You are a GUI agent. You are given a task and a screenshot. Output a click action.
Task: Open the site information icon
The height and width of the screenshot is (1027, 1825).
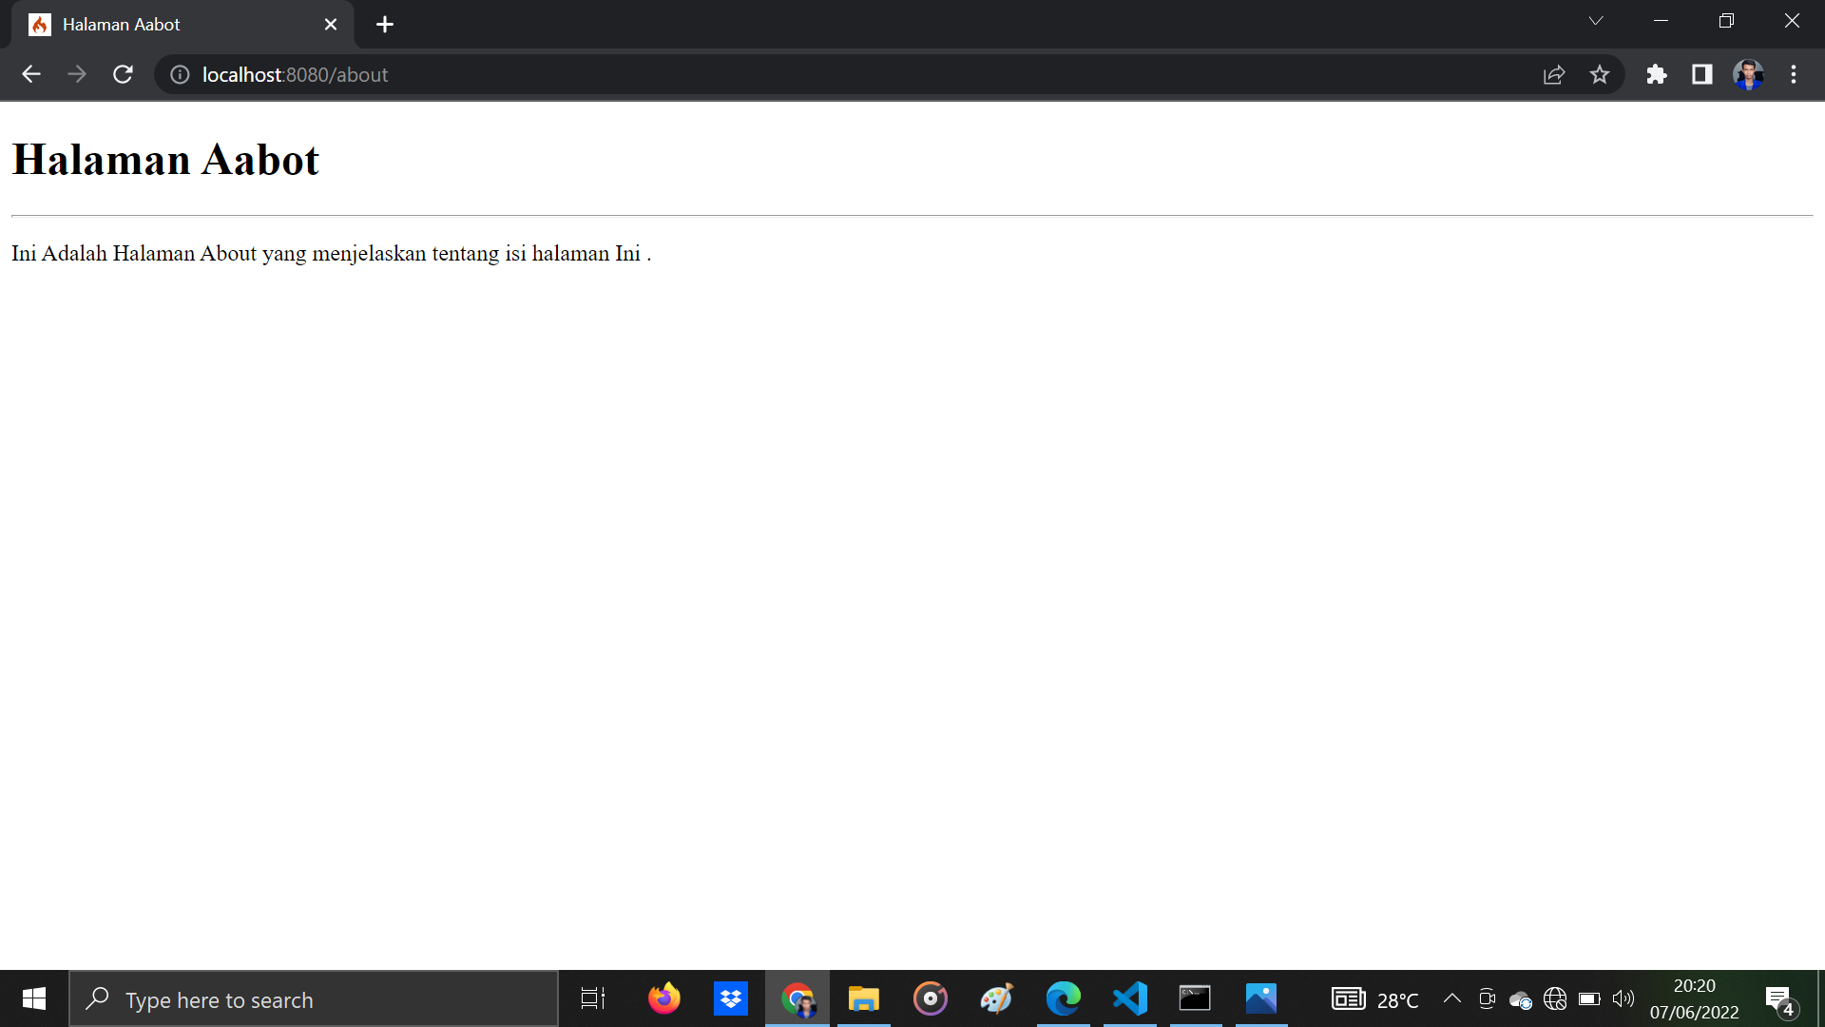click(x=180, y=74)
